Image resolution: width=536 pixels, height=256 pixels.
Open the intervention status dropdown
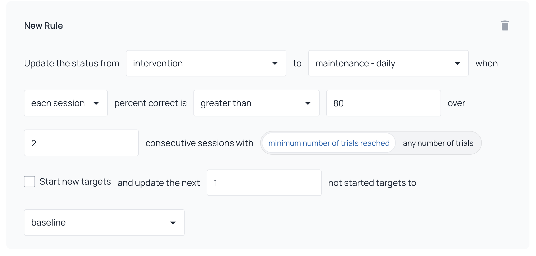click(206, 63)
